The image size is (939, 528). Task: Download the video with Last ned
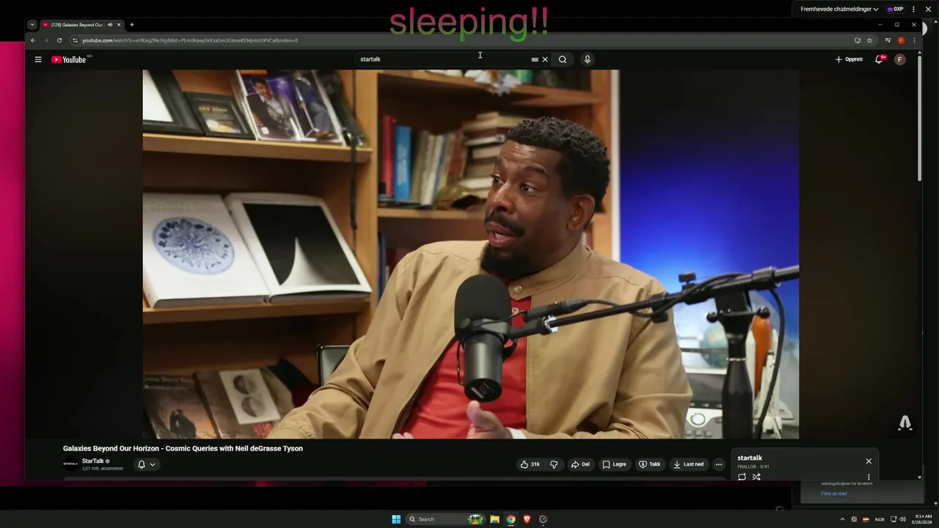[689, 464]
